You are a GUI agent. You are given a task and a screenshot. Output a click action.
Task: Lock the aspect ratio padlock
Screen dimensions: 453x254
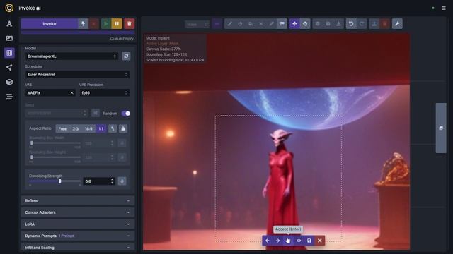click(123, 128)
